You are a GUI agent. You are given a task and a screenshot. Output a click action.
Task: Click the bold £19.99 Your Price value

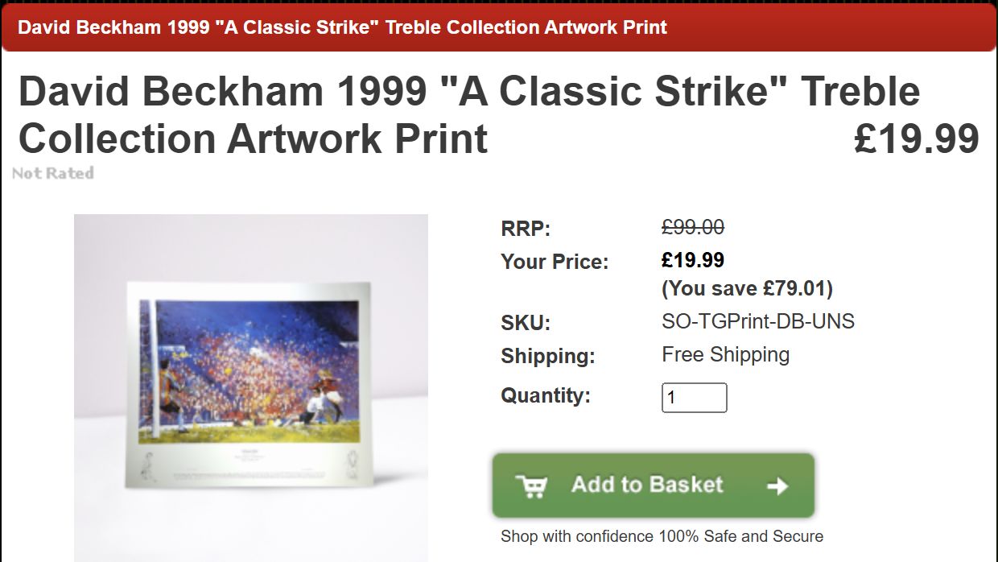[693, 260]
